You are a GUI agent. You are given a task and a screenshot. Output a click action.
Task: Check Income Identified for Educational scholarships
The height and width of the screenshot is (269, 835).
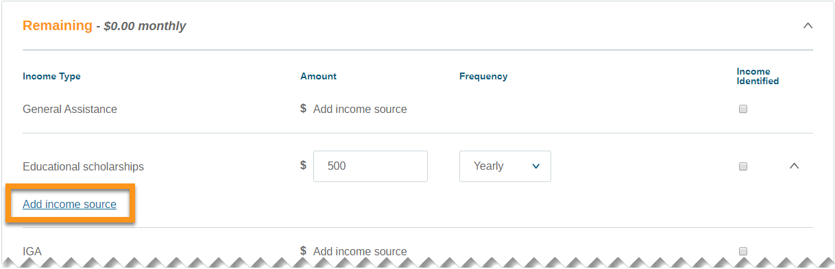point(743,166)
